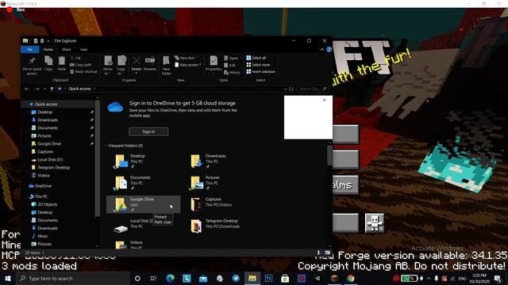Viewport: 508px width, 285px height.
Task: Click Select none in ribbon
Action: 258,65
